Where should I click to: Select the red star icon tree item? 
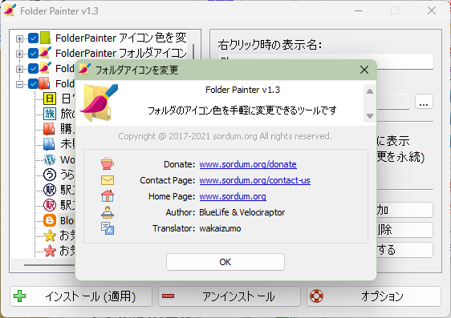tap(50, 251)
